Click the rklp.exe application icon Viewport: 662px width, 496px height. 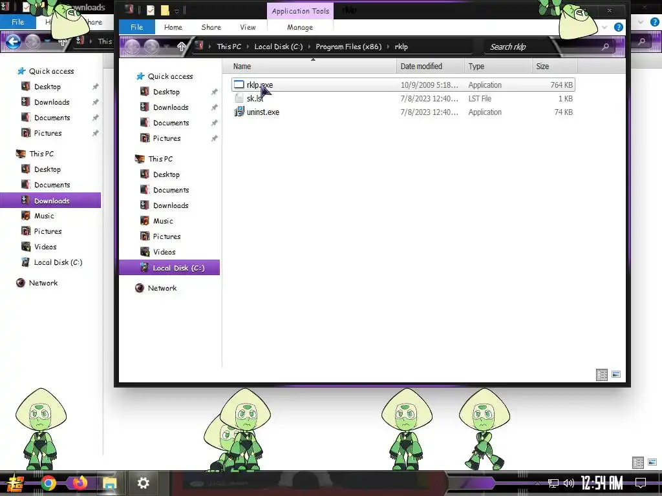[x=239, y=85]
